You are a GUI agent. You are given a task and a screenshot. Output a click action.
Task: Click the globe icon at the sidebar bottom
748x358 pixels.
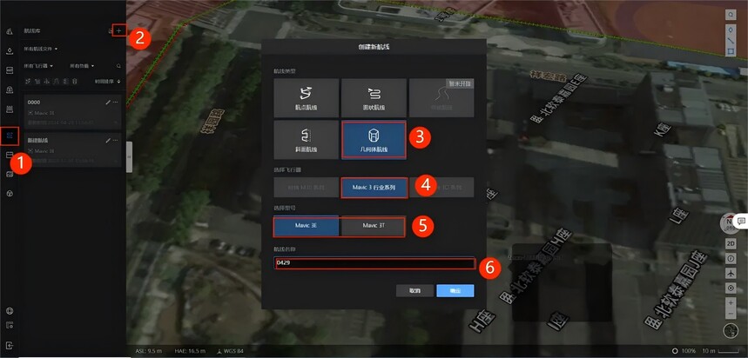(10, 311)
